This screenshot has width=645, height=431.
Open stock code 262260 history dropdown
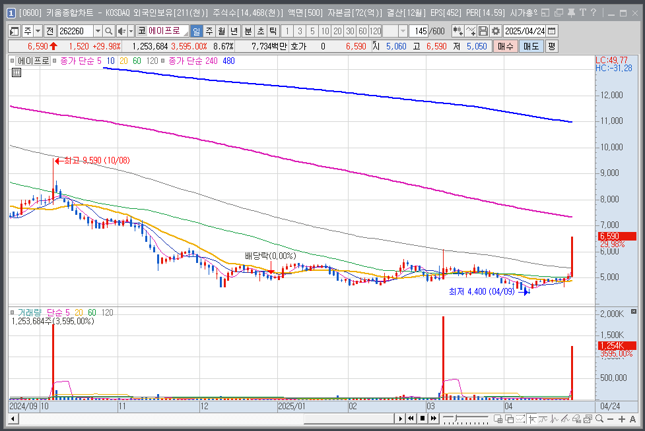click(98, 31)
